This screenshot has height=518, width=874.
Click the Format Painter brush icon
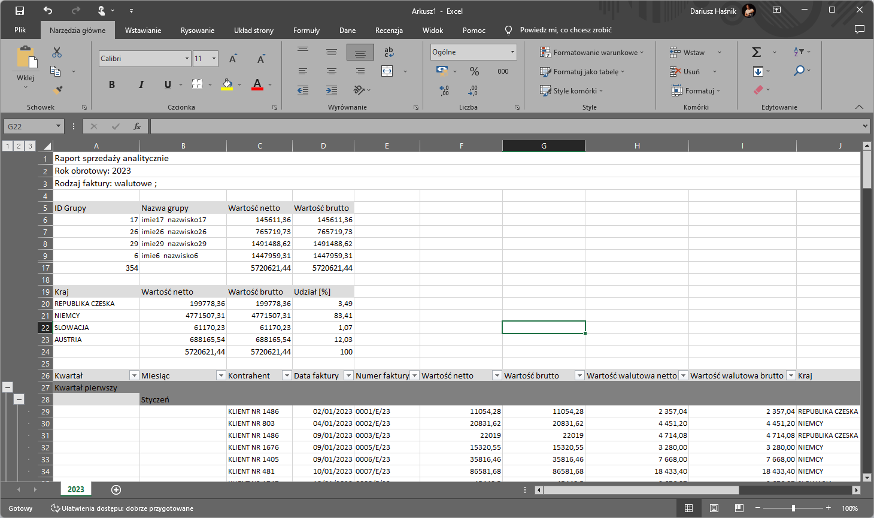(57, 90)
